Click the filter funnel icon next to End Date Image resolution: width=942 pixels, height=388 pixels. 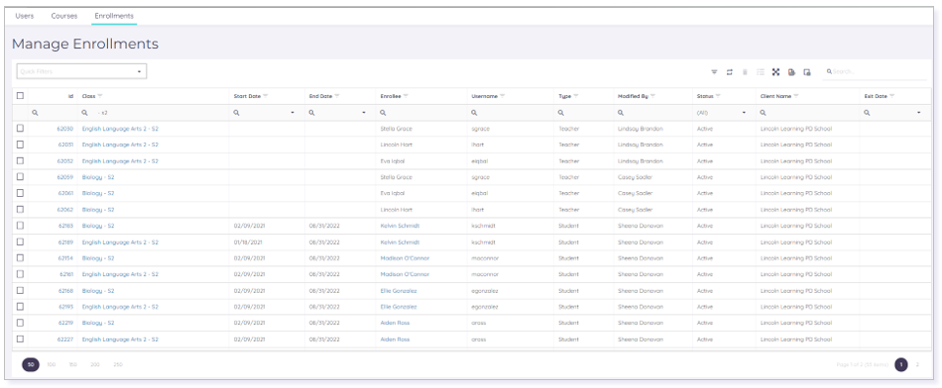(x=337, y=96)
